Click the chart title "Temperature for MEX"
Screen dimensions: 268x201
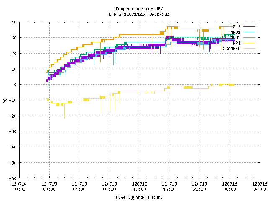tap(139, 9)
